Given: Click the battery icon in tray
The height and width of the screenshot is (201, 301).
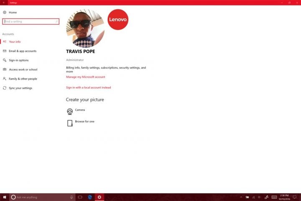Looking at the screenshot, I should pos(247,197).
